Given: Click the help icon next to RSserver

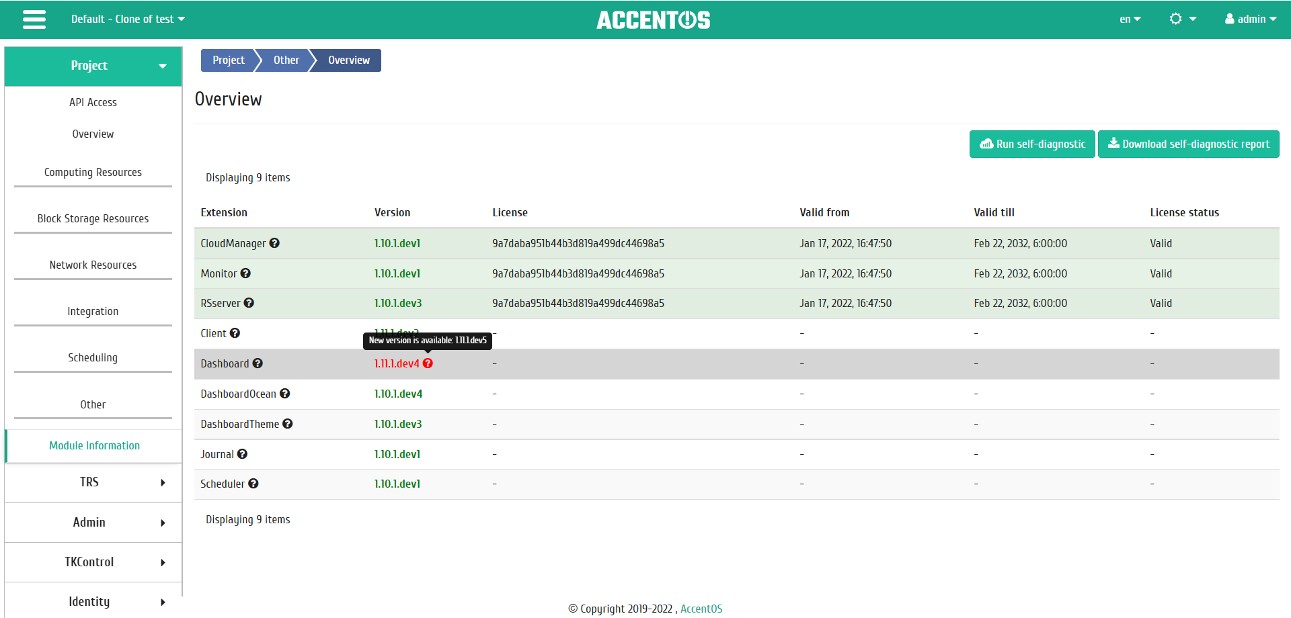Looking at the screenshot, I should tap(249, 303).
